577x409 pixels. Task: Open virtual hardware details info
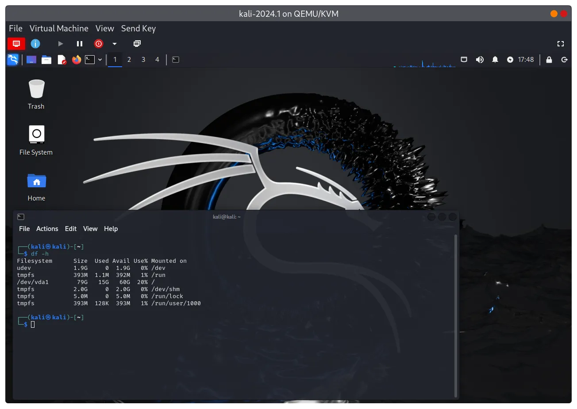35,44
